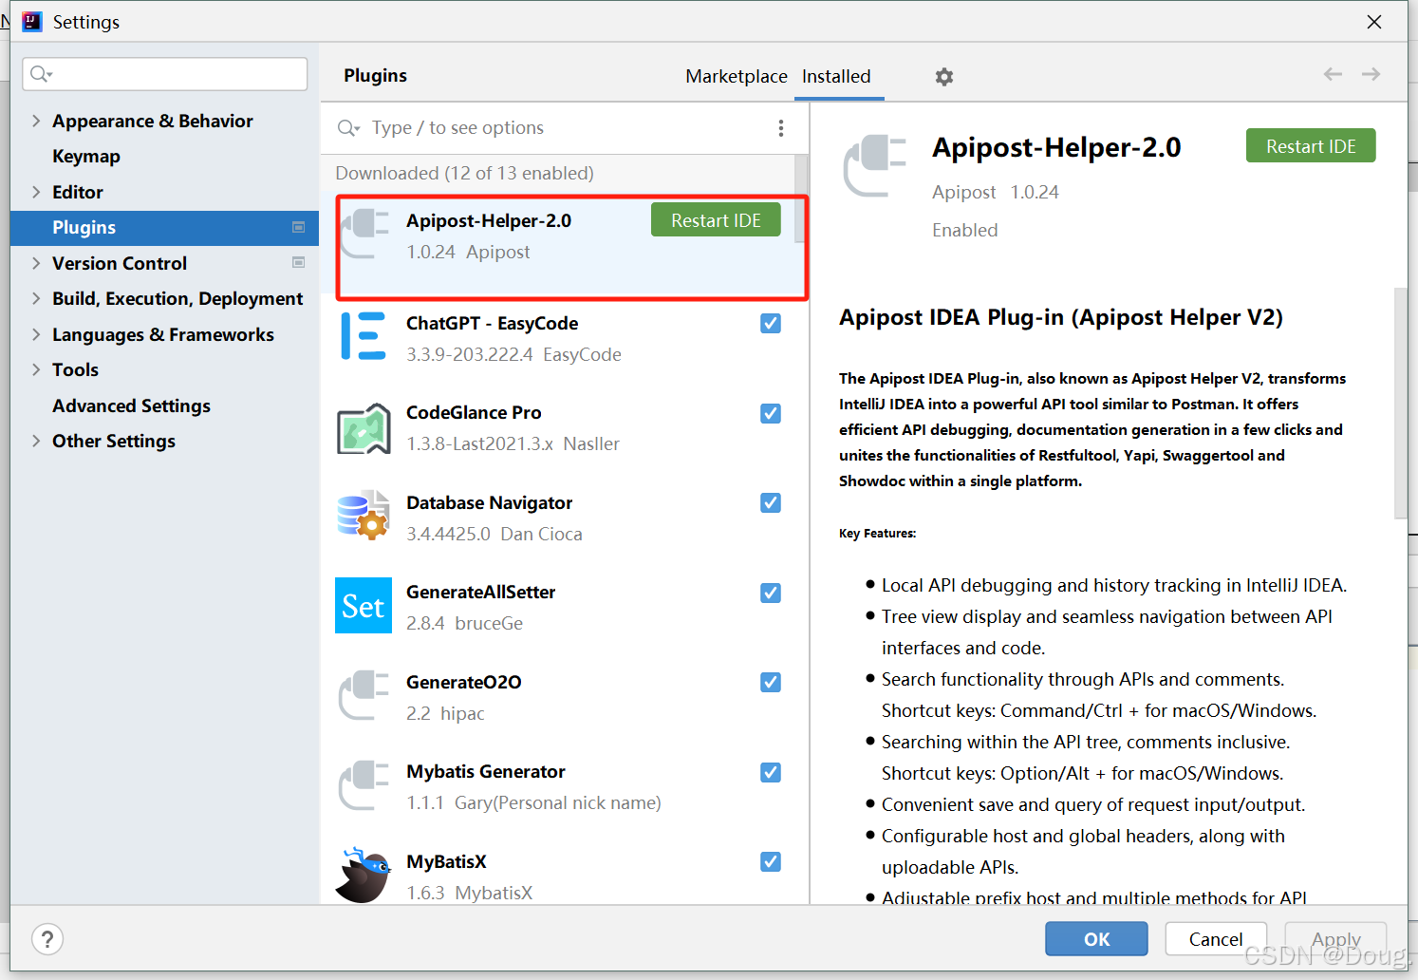The width and height of the screenshot is (1418, 980).
Task: Expand the Tools settings node
Action: pos(36,369)
